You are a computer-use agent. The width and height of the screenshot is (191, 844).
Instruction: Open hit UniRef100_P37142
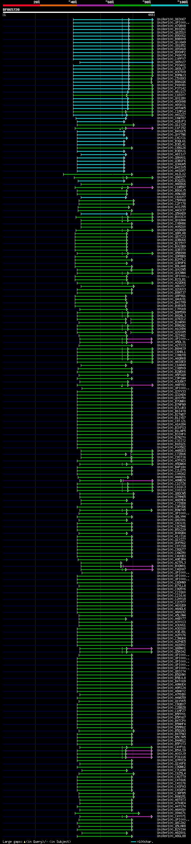[171, 88]
